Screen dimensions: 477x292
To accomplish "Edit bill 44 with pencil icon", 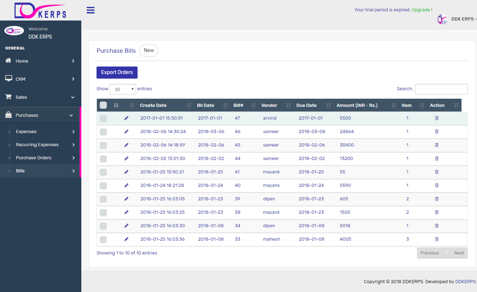I will point(127,159).
